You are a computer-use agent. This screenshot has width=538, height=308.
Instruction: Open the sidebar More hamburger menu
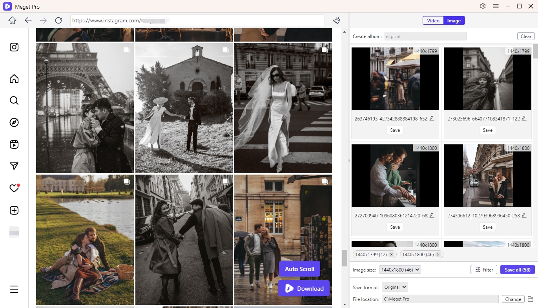14,290
